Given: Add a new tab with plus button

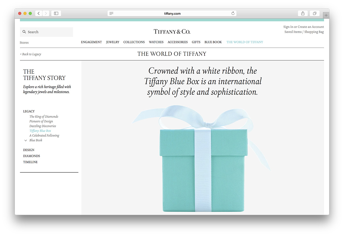Looking at the screenshot, I should coord(326,15).
